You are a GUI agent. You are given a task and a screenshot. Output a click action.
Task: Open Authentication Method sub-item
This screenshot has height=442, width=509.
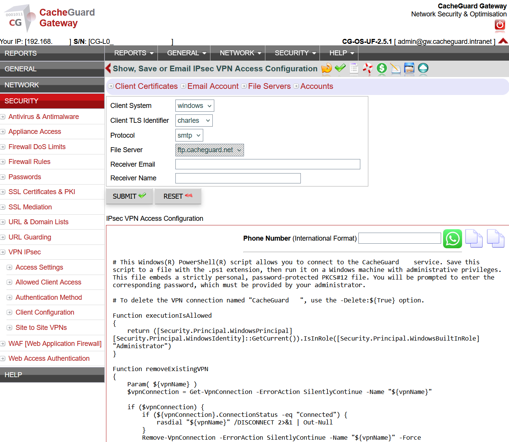[x=49, y=297]
